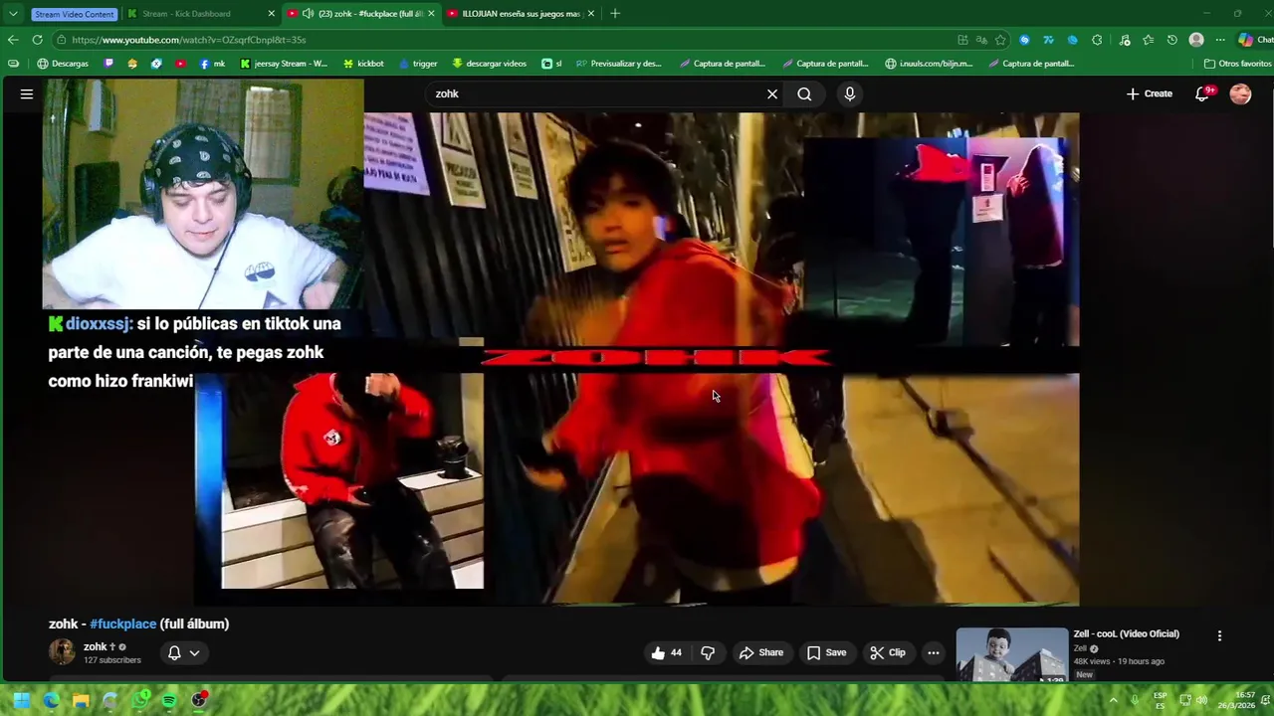Switch to the Stream - Kick Dashboard tab

pyautogui.click(x=199, y=14)
